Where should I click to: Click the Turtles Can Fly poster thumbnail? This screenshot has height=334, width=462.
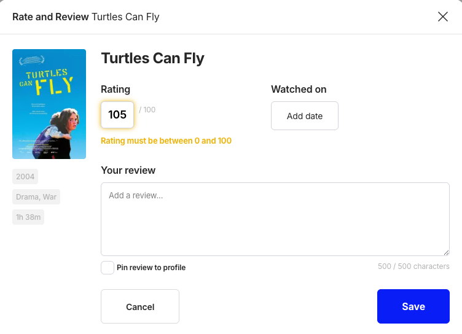pyautogui.click(x=49, y=104)
